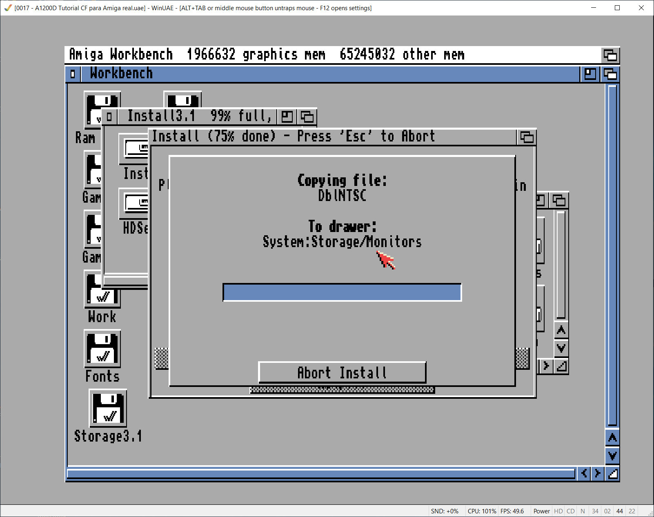The image size is (654, 517).
Task: Click the Install 75% done title bar
Action: (x=333, y=137)
